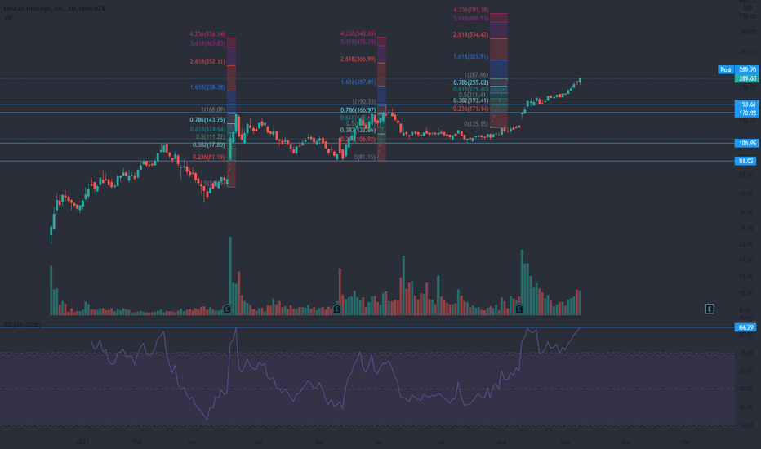Screen dimensions: 761x449
Task: Click the 0.786(143.75) Fibonacci label
Action: point(207,119)
